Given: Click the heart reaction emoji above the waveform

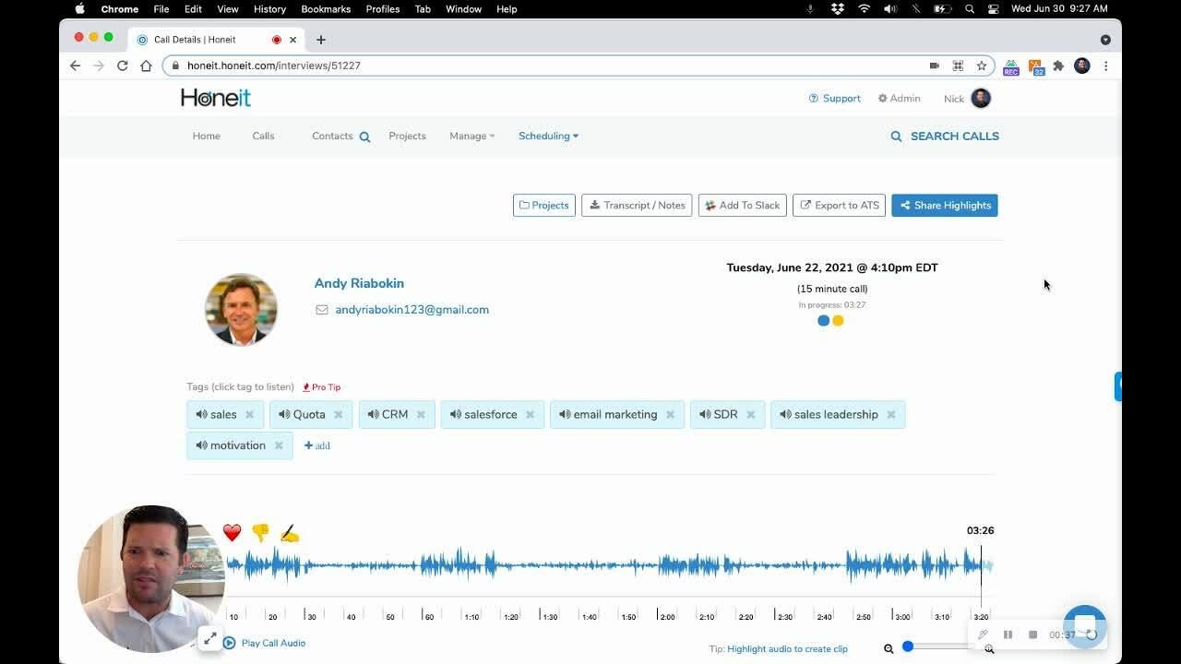Looking at the screenshot, I should coord(232,533).
